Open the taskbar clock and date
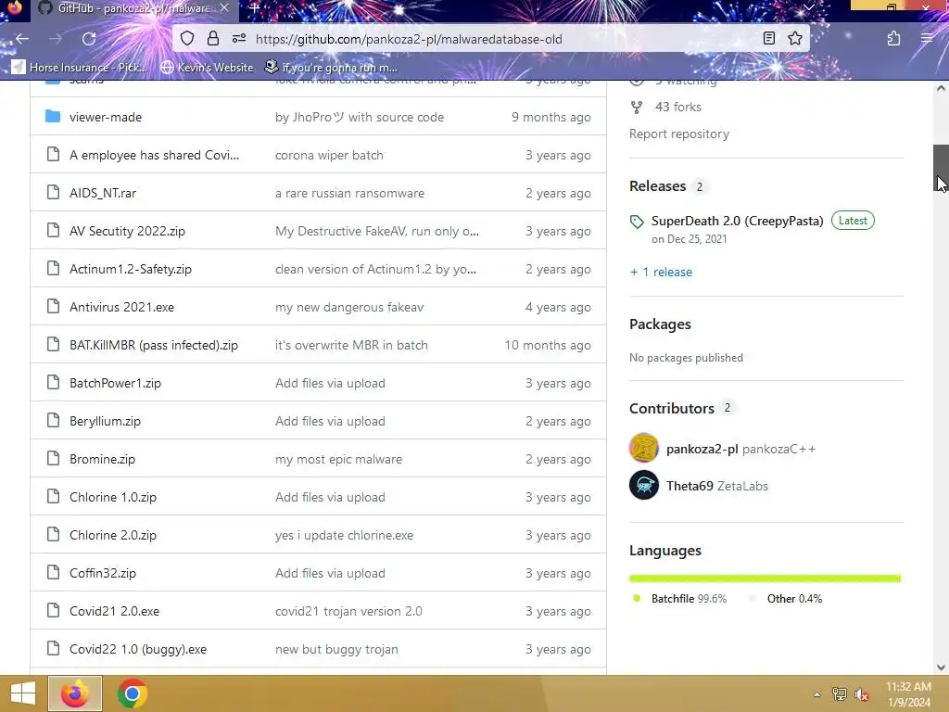The height and width of the screenshot is (712, 949). [x=908, y=693]
